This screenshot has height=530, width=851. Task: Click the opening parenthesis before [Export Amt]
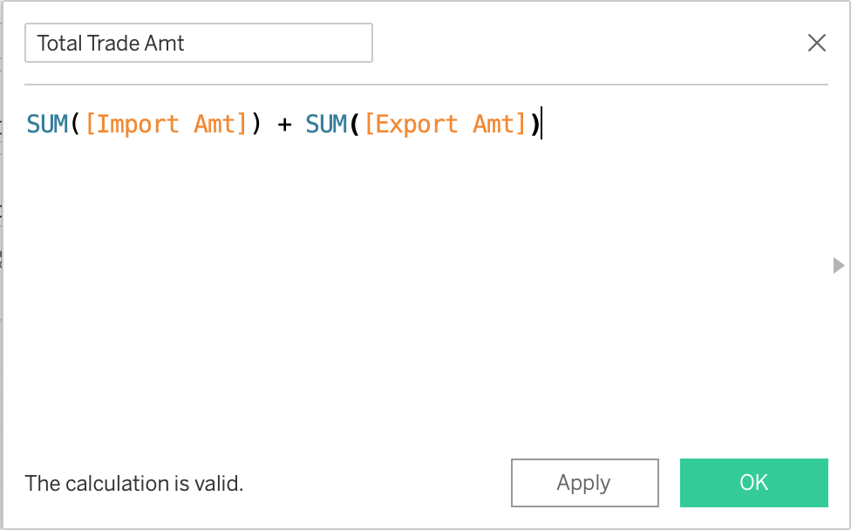tap(356, 124)
